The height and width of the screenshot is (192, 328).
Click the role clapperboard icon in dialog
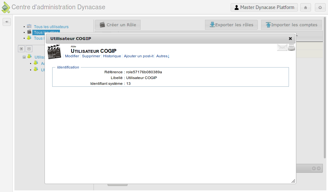point(54,52)
